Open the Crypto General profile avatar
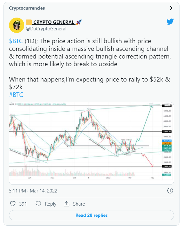 (17, 25)
